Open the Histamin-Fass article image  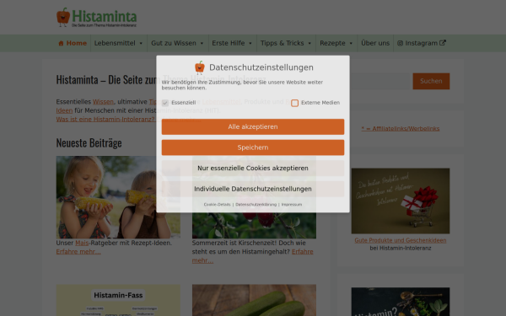tap(118, 300)
